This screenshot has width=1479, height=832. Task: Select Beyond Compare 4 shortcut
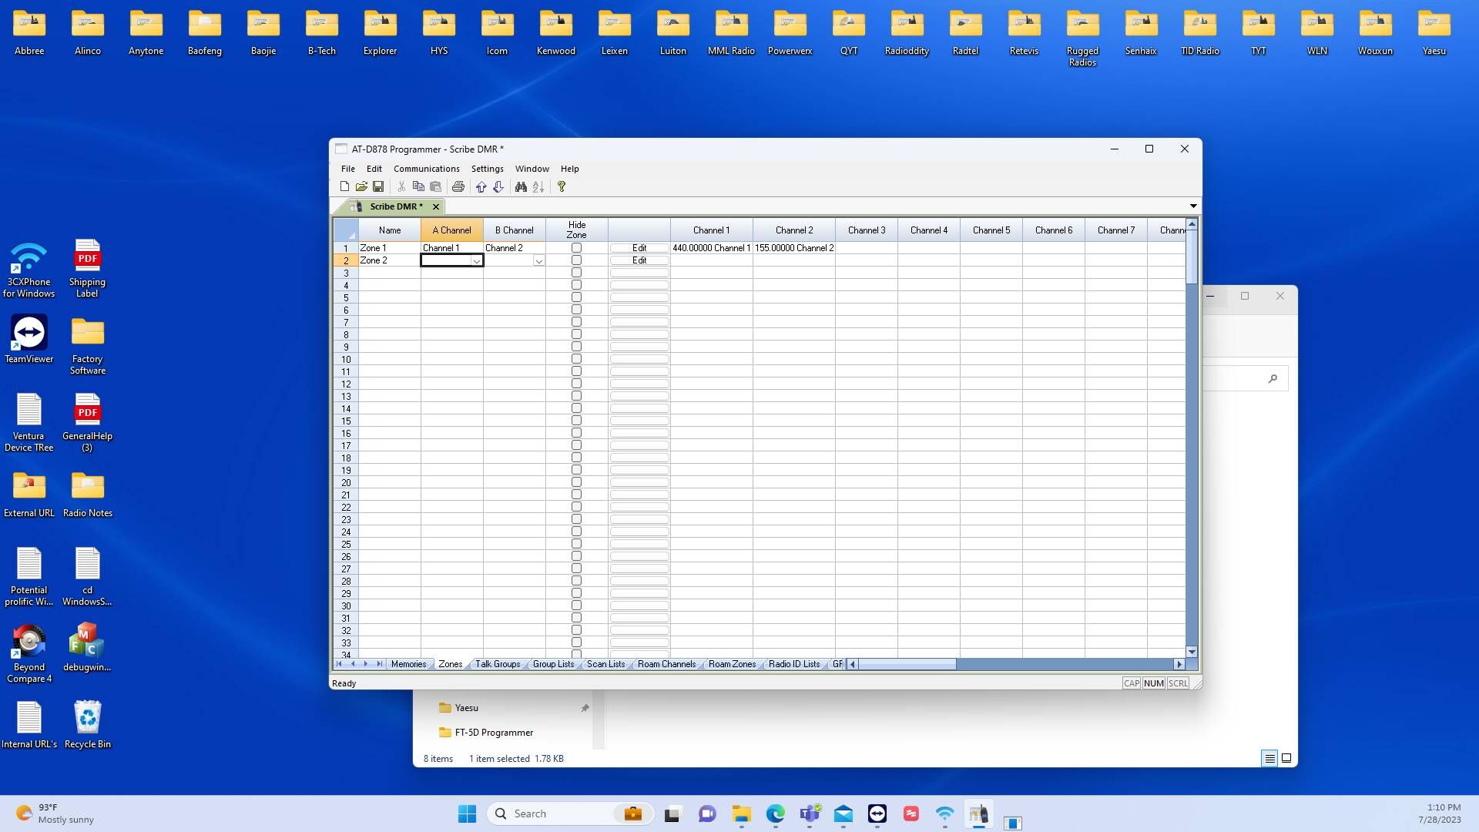pyautogui.click(x=29, y=653)
